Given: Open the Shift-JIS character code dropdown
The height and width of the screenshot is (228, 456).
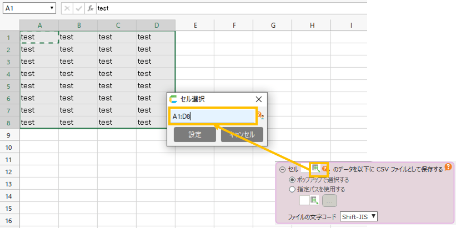Looking at the screenshot, I should point(359,216).
